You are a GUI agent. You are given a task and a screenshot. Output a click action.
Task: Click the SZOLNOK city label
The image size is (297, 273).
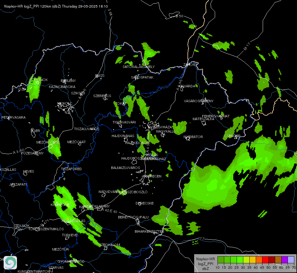point(22,226)
